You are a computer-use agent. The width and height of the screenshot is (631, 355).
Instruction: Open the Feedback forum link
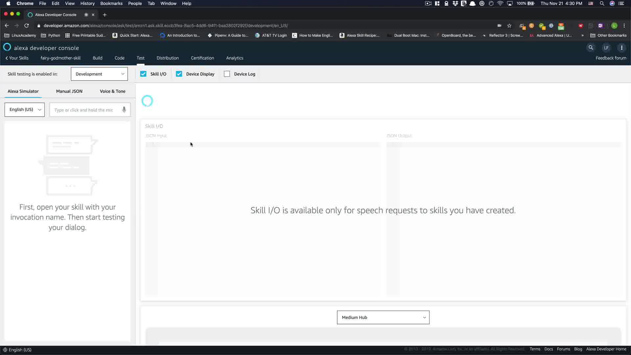(x=611, y=58)
